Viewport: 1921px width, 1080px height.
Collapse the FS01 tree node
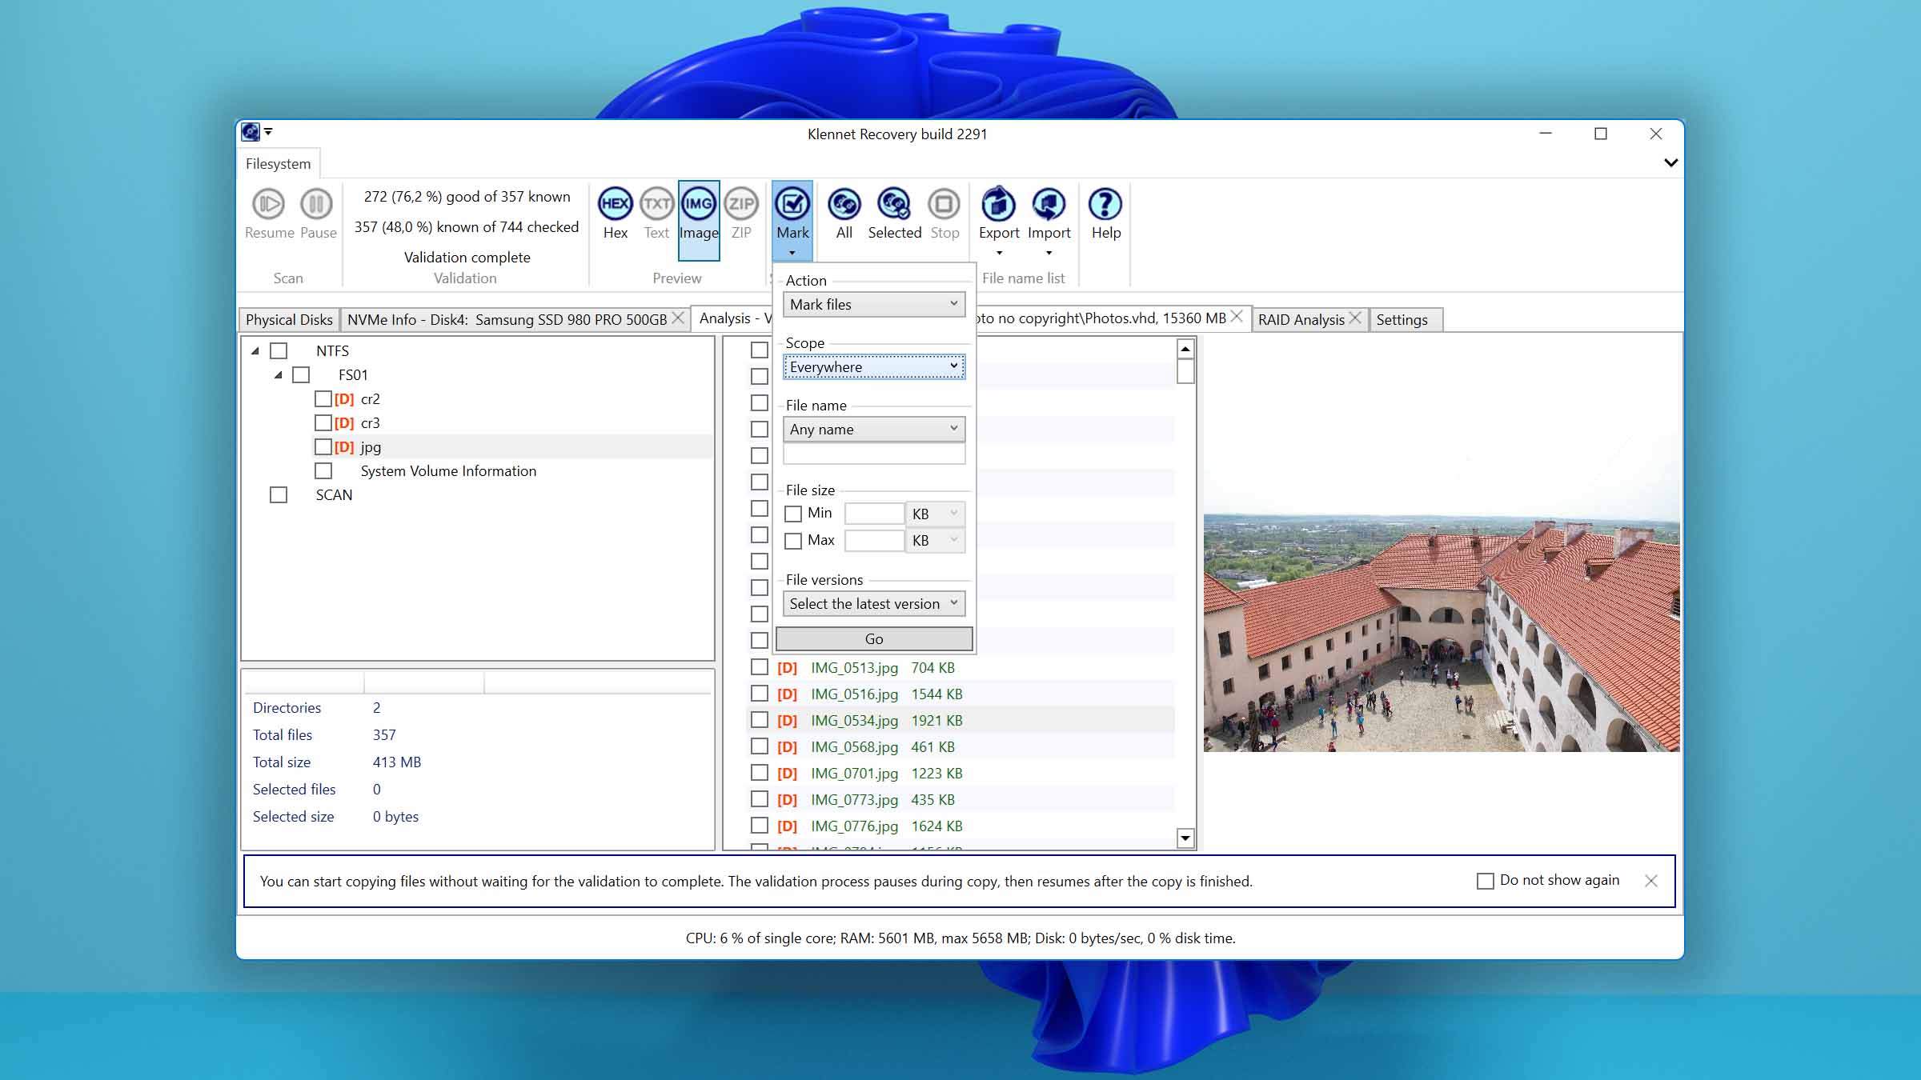(278, 374)
